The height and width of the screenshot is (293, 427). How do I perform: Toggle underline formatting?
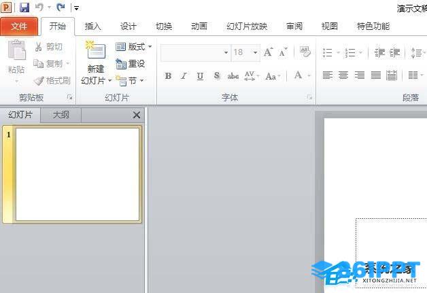tap(200, 76)
